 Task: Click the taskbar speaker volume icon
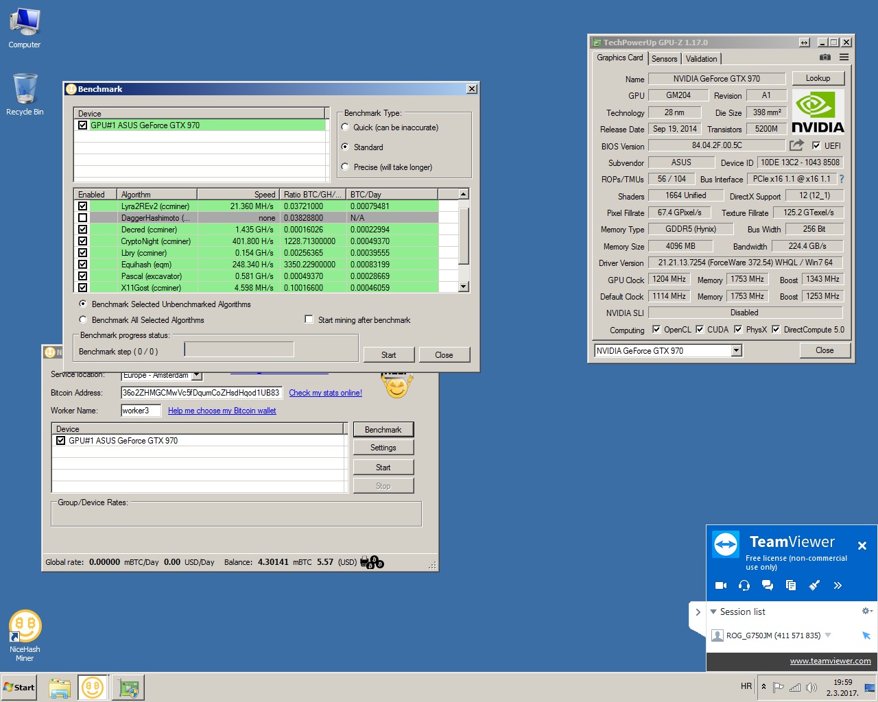811,688
